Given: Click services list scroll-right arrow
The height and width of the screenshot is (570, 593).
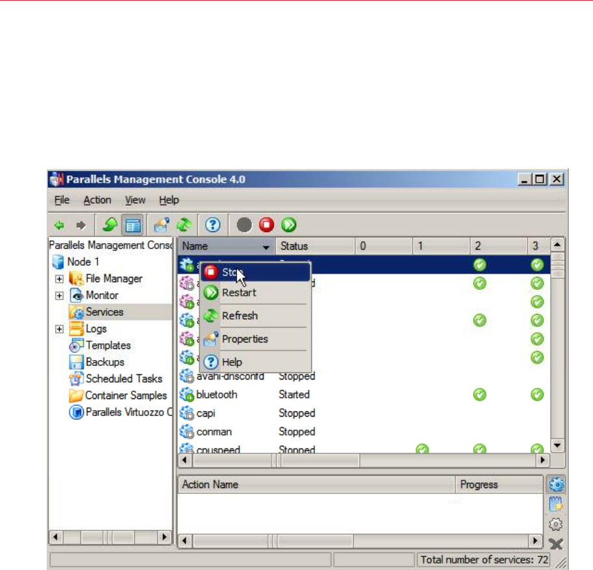Looking at the screenshot, I should pos(543,460).
